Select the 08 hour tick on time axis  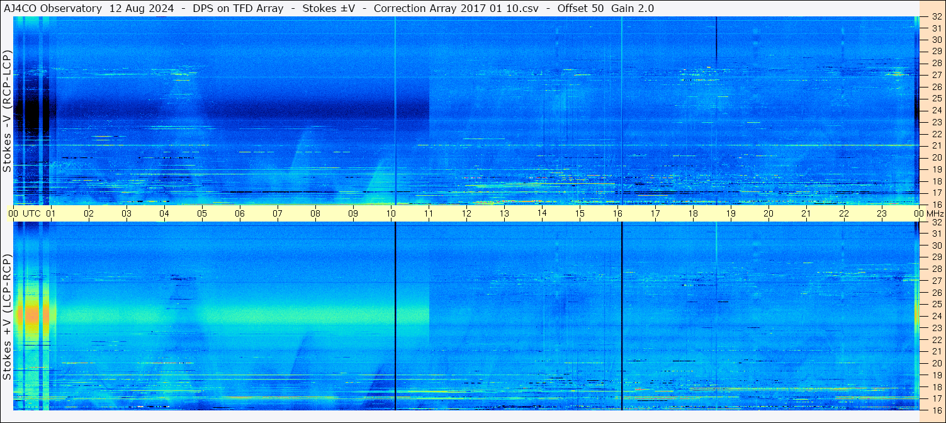pos(315,214)
